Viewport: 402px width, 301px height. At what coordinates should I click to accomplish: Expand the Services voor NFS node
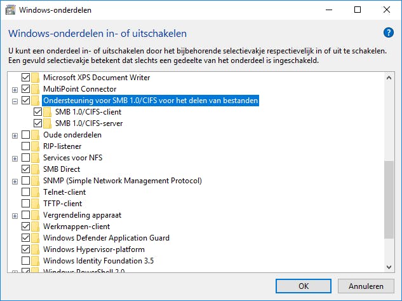[15, 158]
